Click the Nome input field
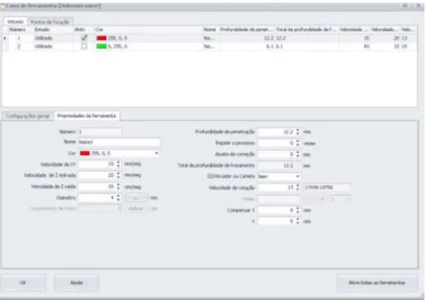 pyautogui.click(x=119, y=142)
